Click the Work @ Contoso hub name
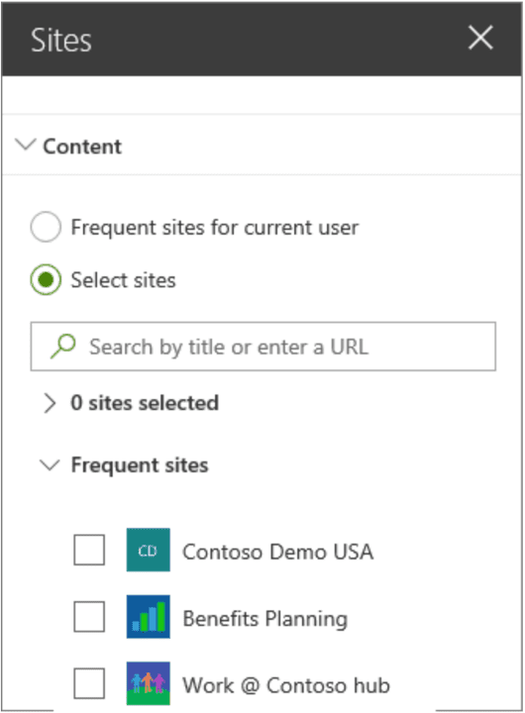 (x=286, y=685)
